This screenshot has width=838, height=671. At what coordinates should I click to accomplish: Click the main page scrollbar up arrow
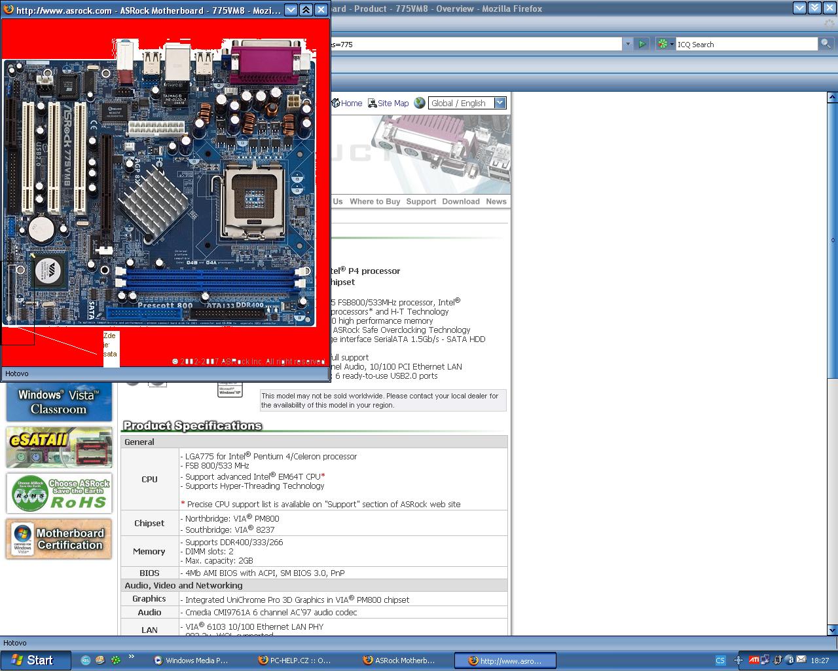pos(833,98)
